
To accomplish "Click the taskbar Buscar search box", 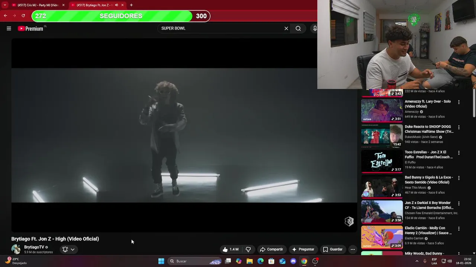I will (195, 261).
